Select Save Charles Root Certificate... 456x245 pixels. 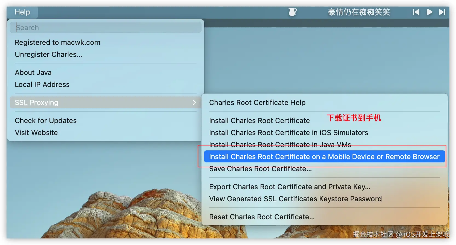[325, 169]
